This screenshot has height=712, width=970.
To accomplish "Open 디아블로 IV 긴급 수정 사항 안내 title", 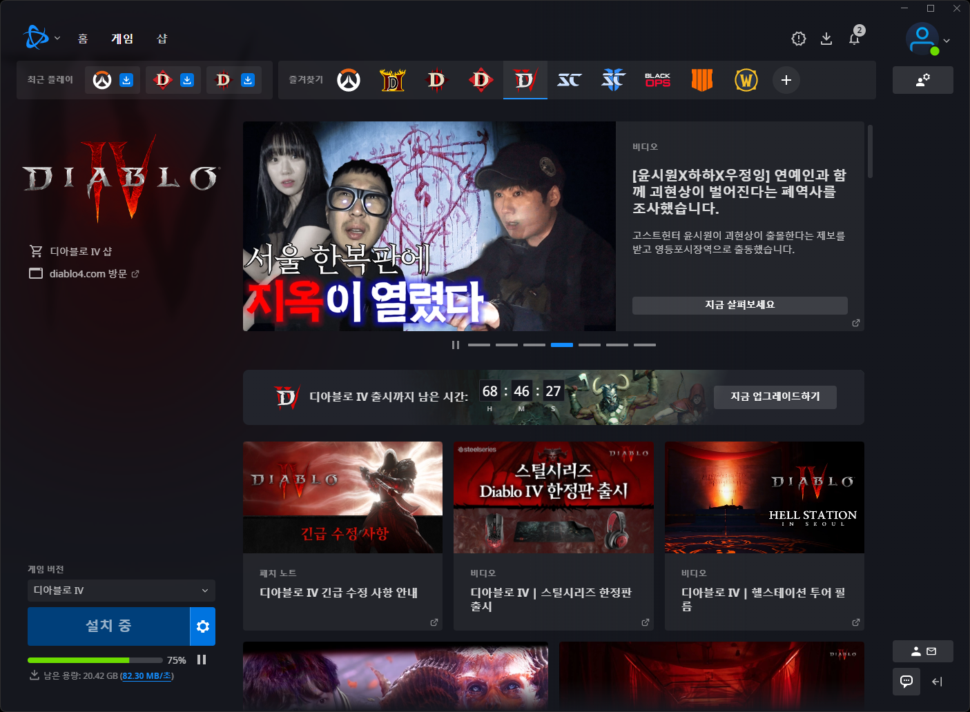I will click(339, 593).
